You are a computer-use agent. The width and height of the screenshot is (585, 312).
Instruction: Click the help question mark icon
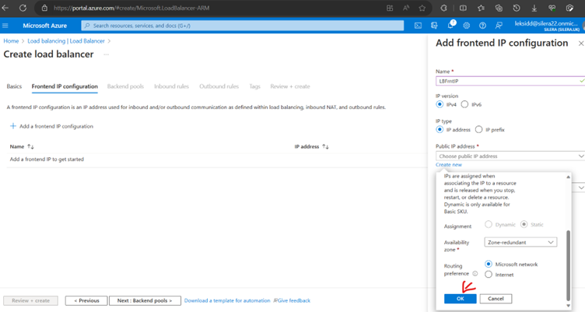481,26
